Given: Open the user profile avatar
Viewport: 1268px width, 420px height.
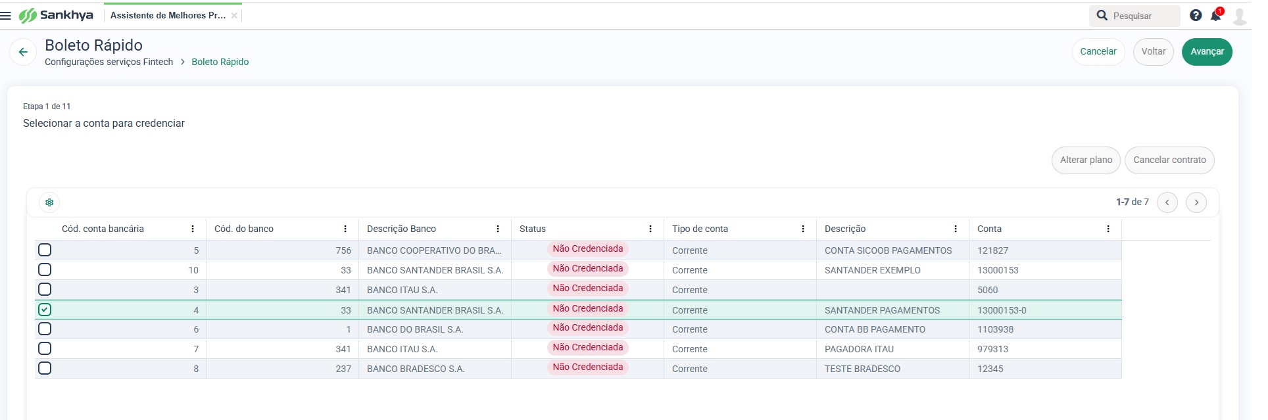Looking at the screenshot, I should click(1240, 16).
